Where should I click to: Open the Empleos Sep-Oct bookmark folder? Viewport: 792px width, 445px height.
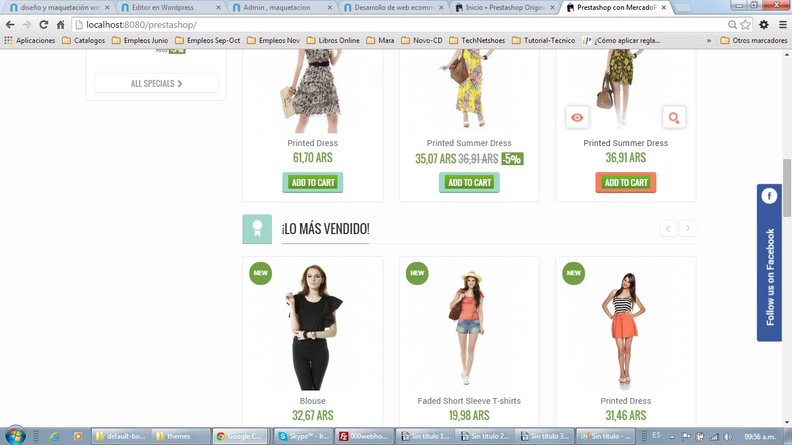coord(208,41)
